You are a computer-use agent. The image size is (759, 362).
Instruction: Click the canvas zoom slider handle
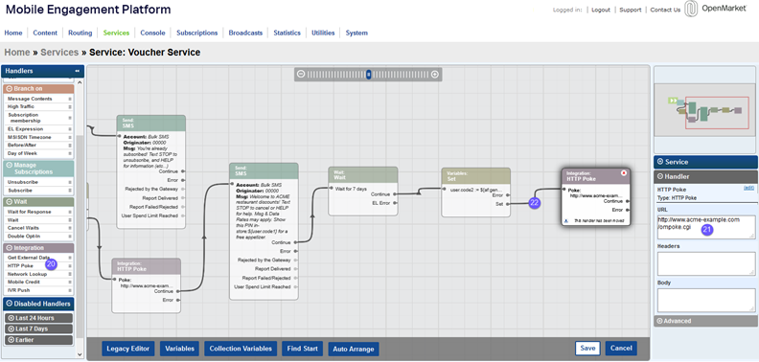coord(368,74)
